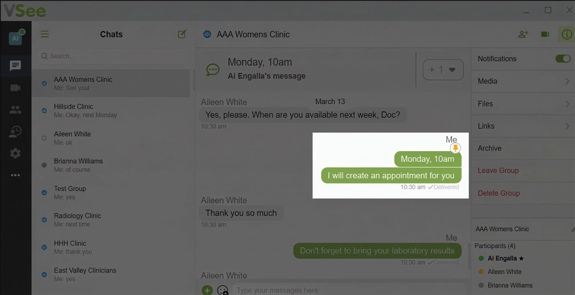575x295 pixels.
Task: Start a video call in AAA Womens Clinic
Action: pyautogui.click(x=545, y=34)
